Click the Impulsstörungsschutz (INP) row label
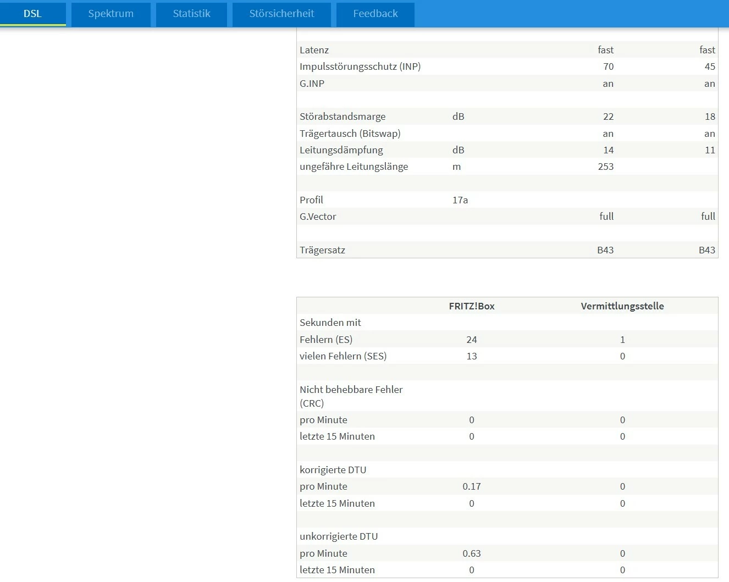Image resolution: width=729 pixels, height=582 pixels. 360,66
